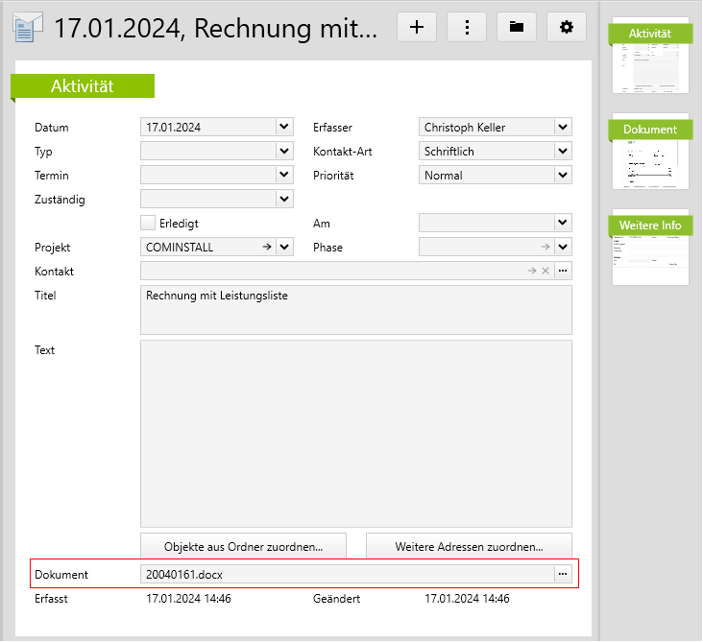Open the Kontakt-Art dropdown

tap(563, 151)
